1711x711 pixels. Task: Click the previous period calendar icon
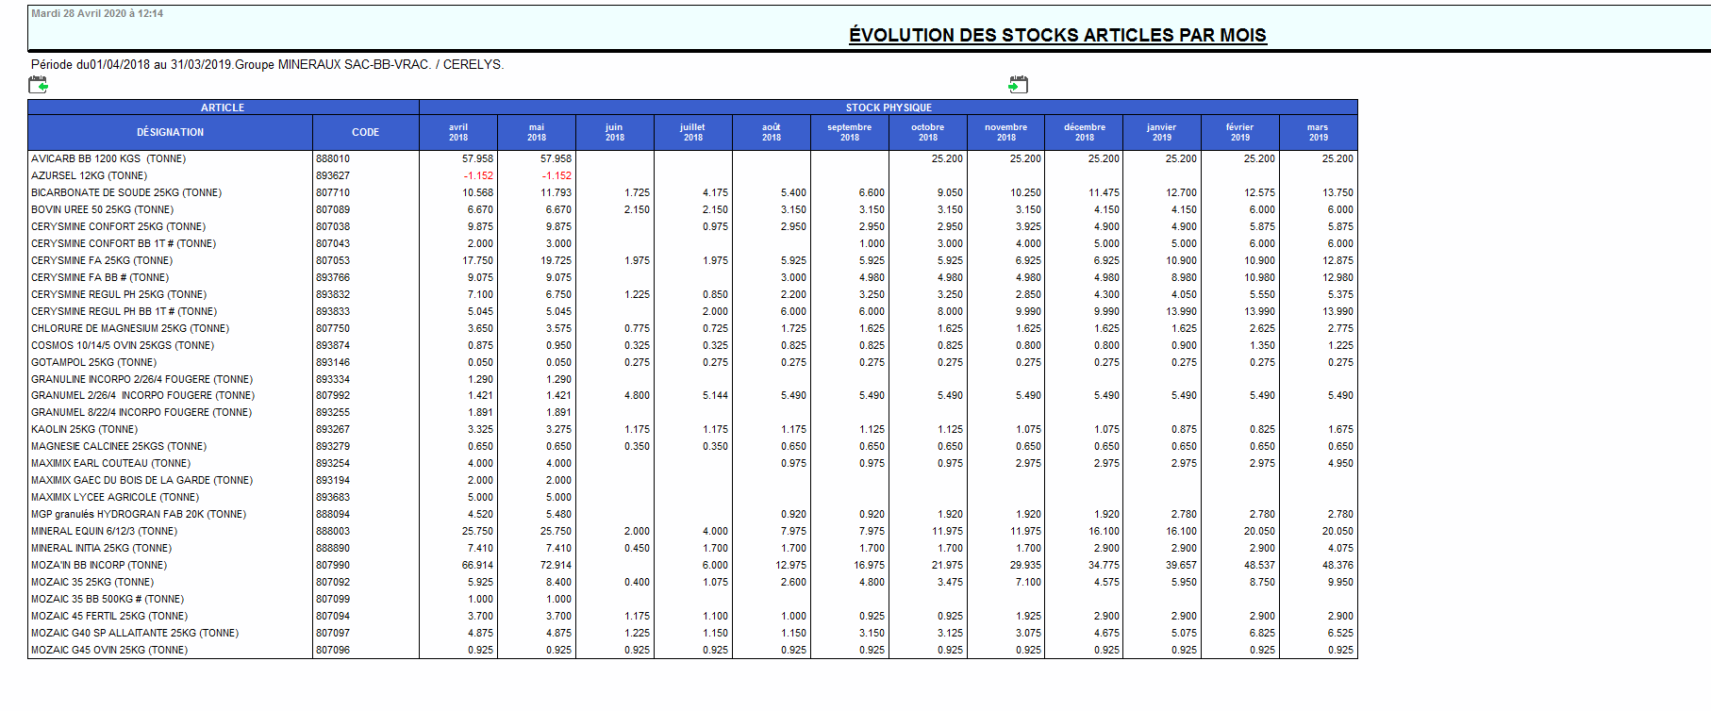click(x=38, y=86)
